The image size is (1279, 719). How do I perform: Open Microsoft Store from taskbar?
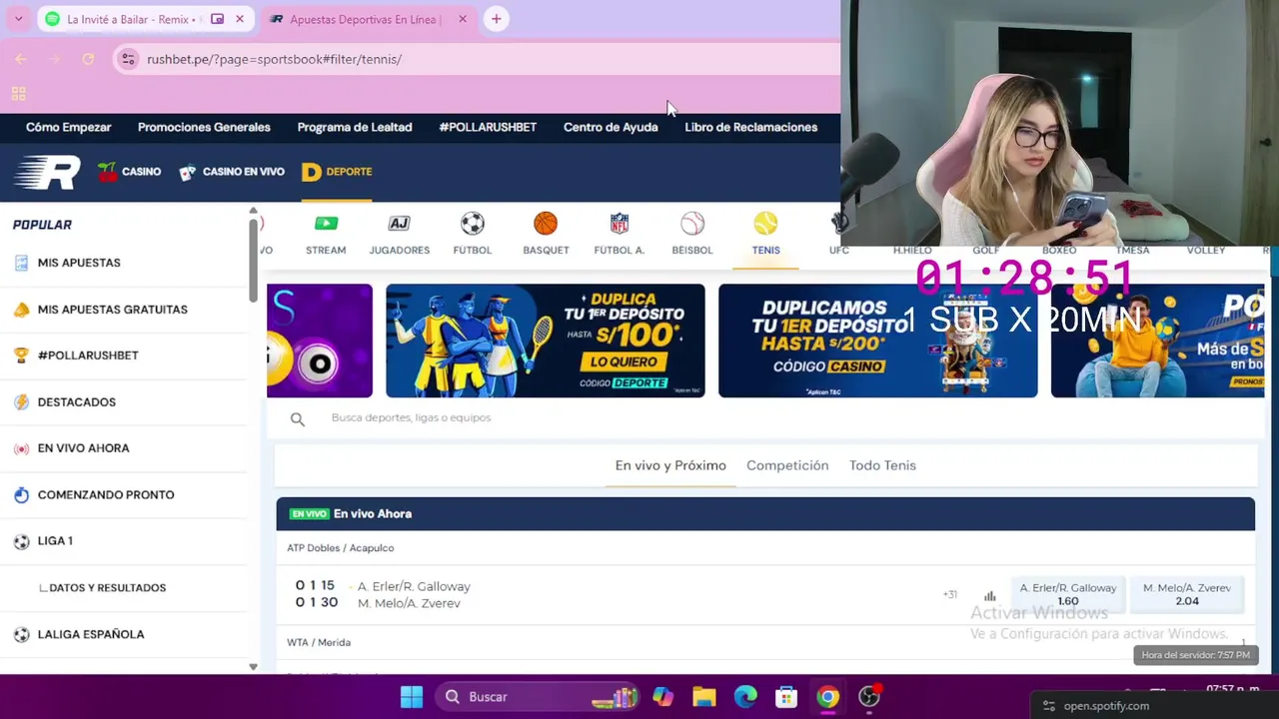click(786, 697)
